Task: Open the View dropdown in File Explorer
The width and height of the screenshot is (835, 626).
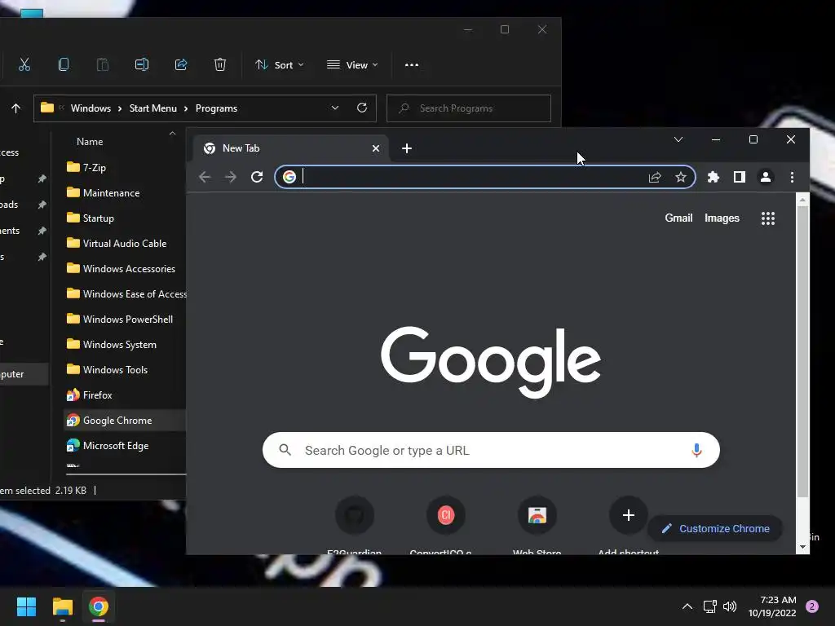Action: 352,65
